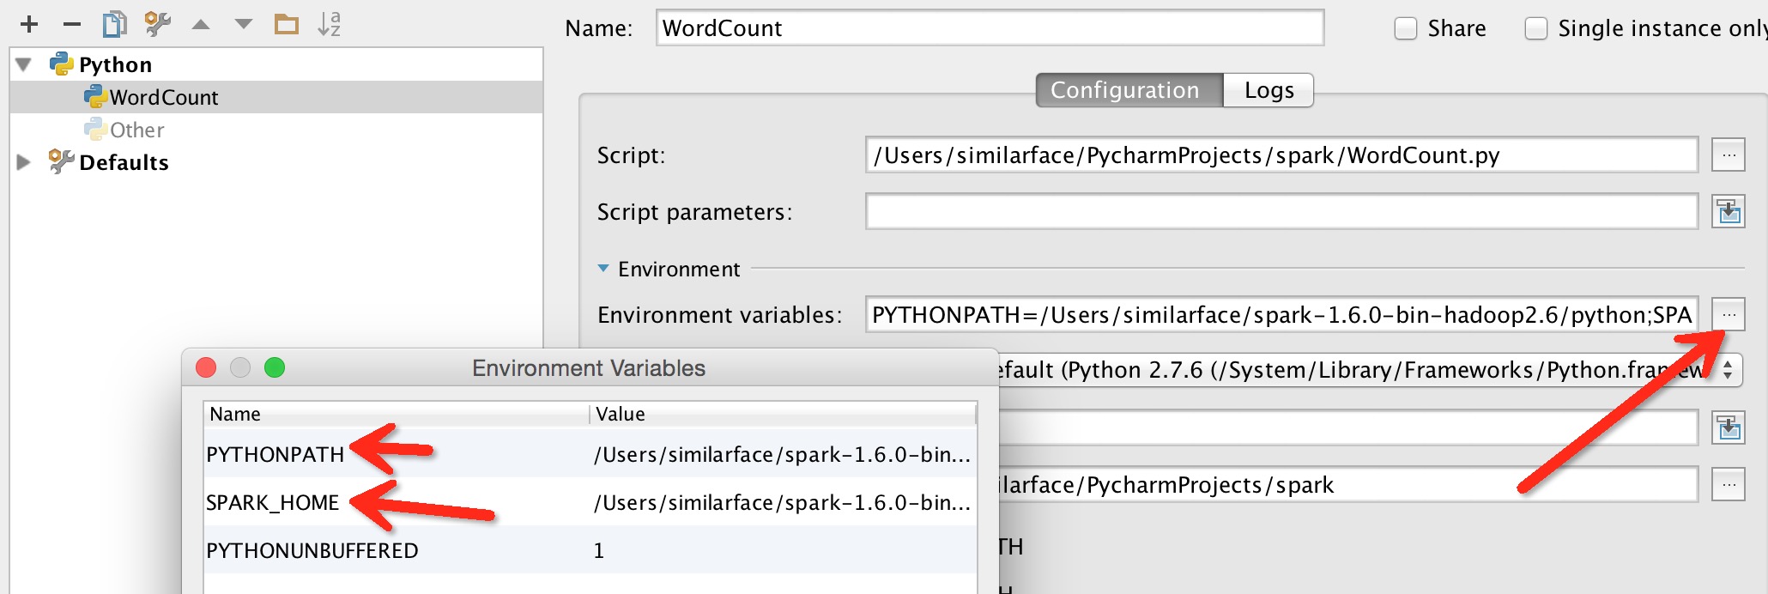1768x594 pixels.
Task: Click the working directory path field
Action: (1347, 485)
